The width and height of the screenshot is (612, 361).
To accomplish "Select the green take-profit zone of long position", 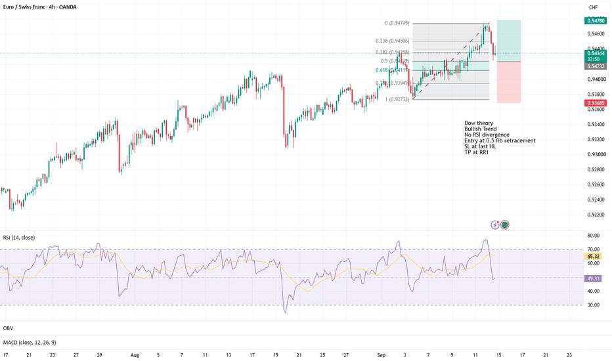I will (x=508, y=41).
